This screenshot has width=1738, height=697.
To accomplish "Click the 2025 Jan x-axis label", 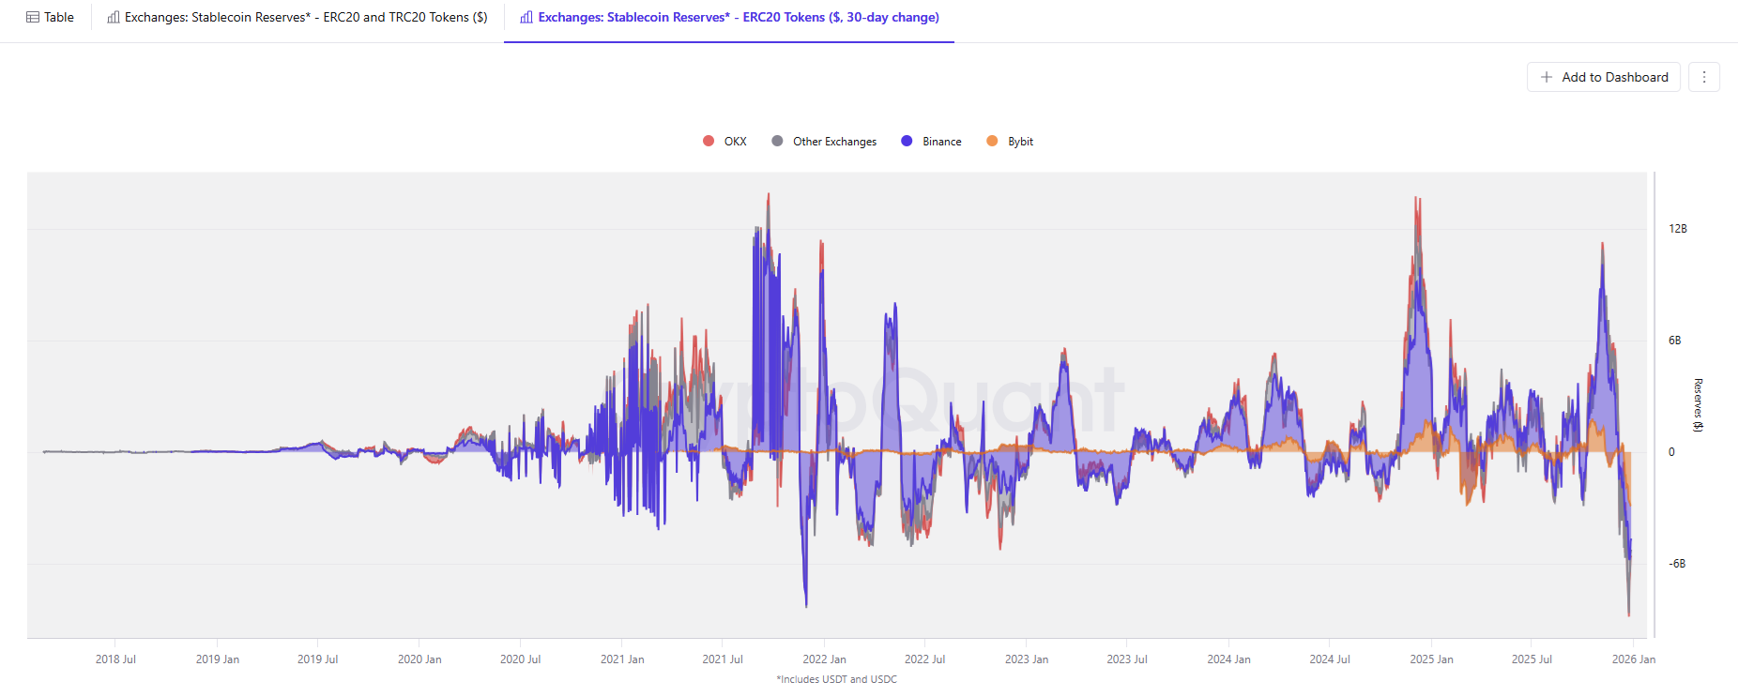I will click(1431, 659).
